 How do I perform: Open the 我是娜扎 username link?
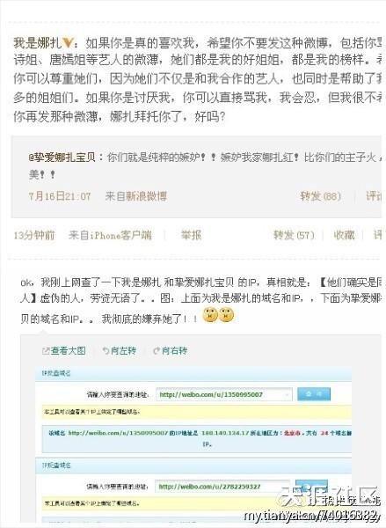pyautogui.click(x=37, y=43)
